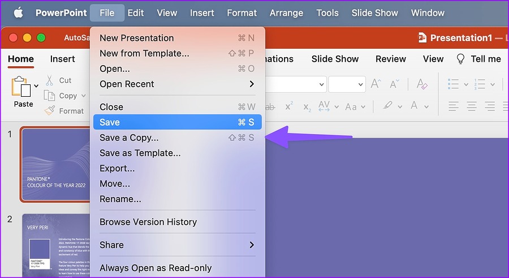
Task: Select the first slide thumbnail
Action: coord(55,164)
